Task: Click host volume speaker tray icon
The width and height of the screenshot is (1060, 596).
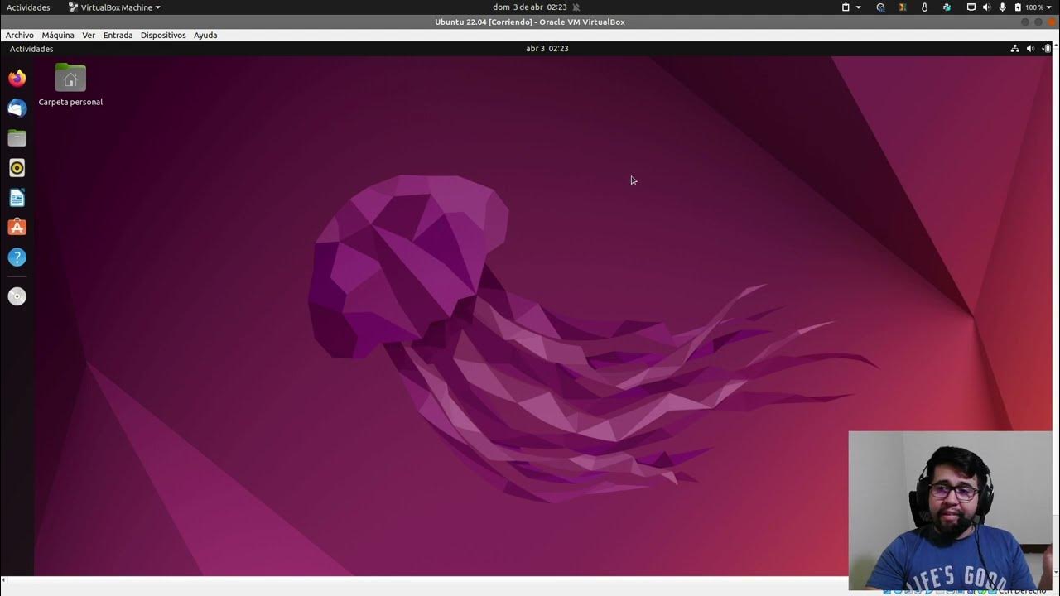Action: [x=986, y=7]
